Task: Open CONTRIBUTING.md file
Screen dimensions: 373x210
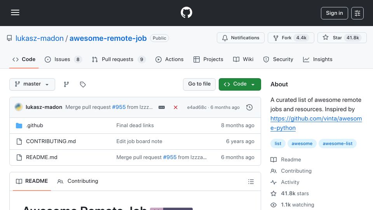Action: (51, 142)
